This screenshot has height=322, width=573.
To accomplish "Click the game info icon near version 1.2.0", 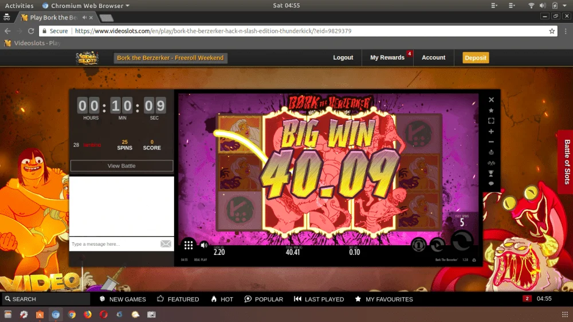I will (x=474, y=260).
